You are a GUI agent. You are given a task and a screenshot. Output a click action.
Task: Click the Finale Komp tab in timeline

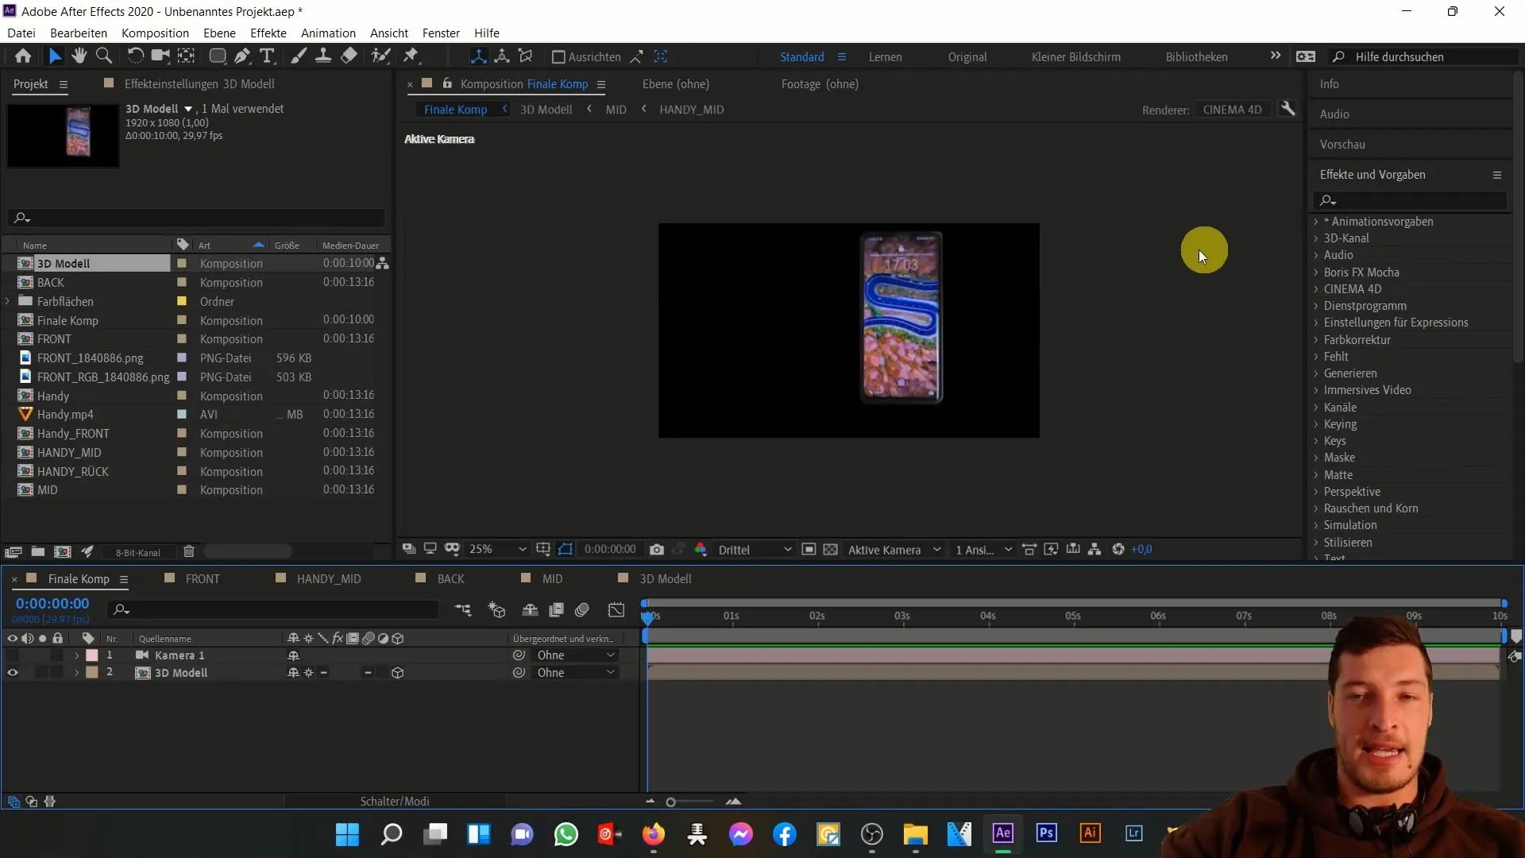click(x=79, y=578)
